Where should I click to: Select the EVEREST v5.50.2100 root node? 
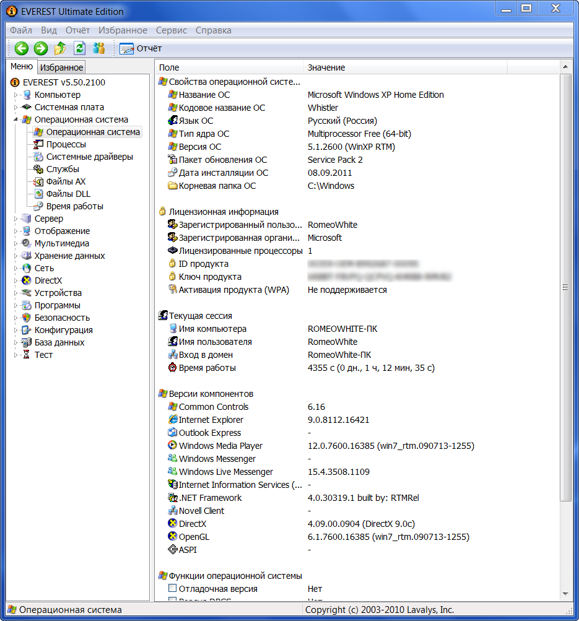[x=64, y=82]
